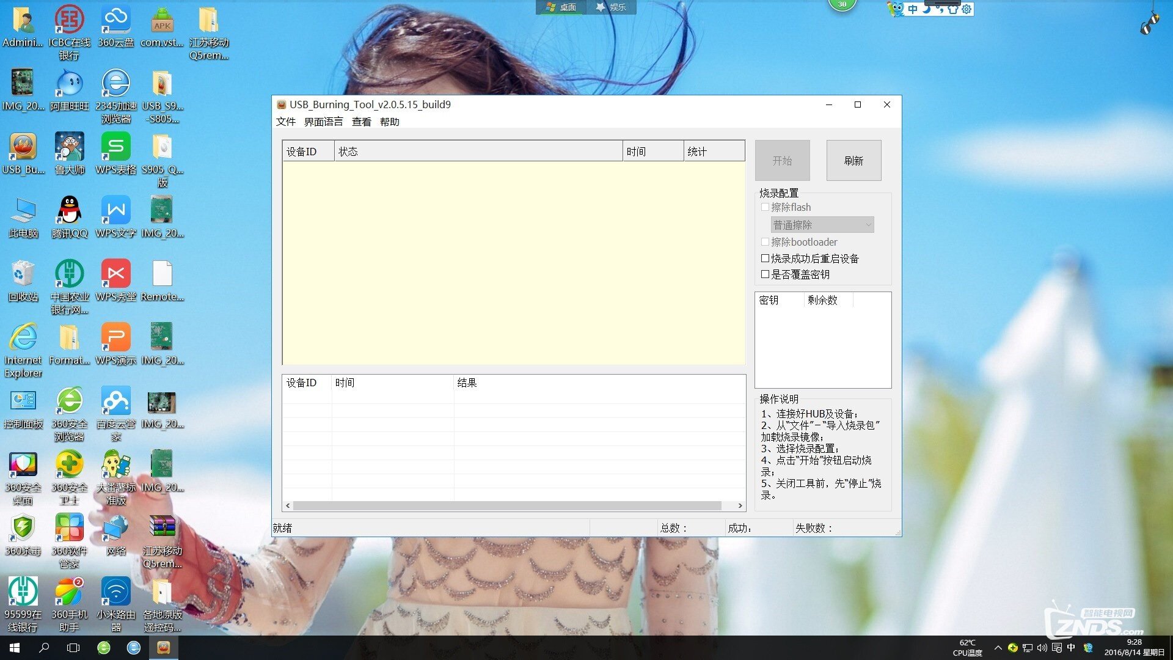Image resolution: width=1173 pixels, height=660 pixels.
Task: Click the 剩余数 column header
Action: point(828,300)
